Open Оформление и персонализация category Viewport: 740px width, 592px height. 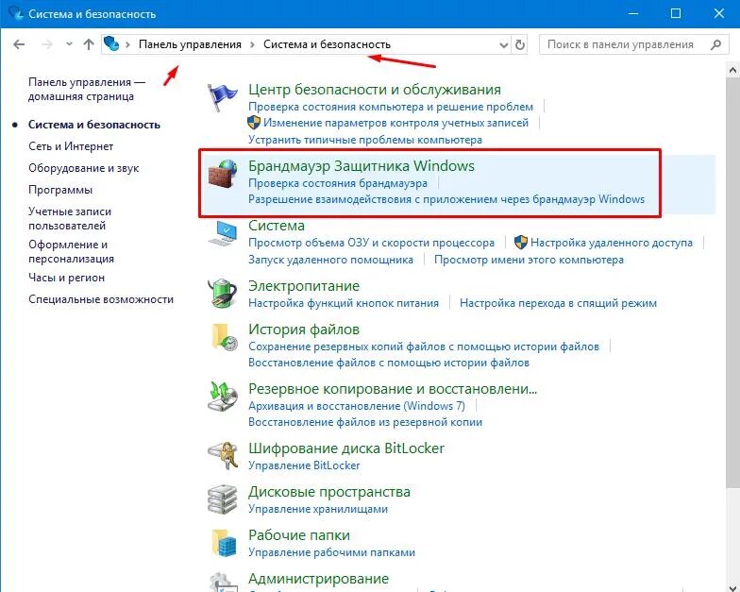coord(71,251)
